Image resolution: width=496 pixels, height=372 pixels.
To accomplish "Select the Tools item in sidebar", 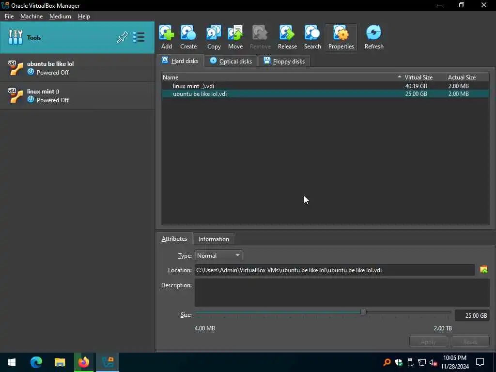I will pos(77,37).
